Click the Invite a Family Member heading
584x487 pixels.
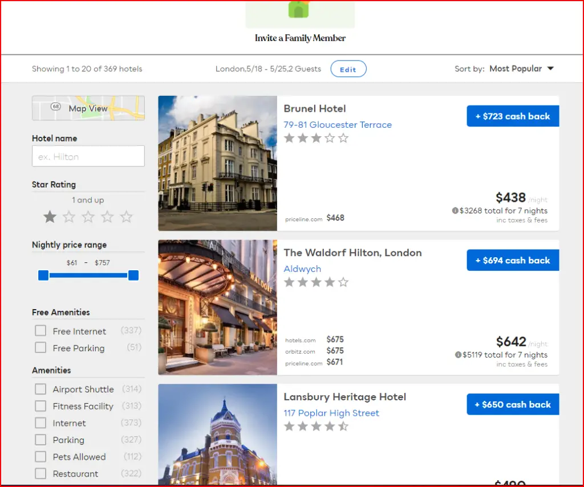pyautogui.click(x=300, y=38)
